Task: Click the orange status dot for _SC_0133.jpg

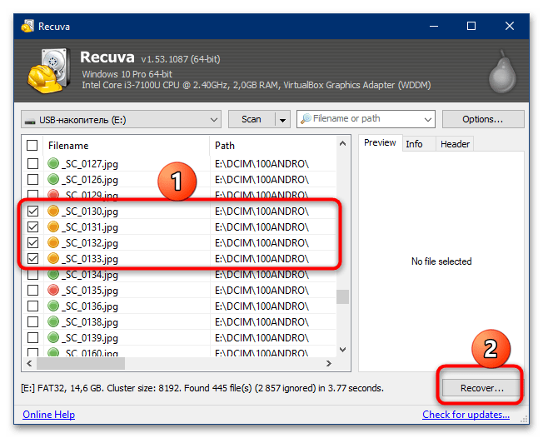Action: (x=53, y=258)
